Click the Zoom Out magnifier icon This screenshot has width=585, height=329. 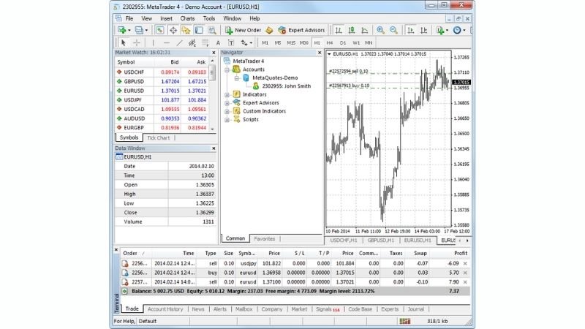(x=393, y=30)
